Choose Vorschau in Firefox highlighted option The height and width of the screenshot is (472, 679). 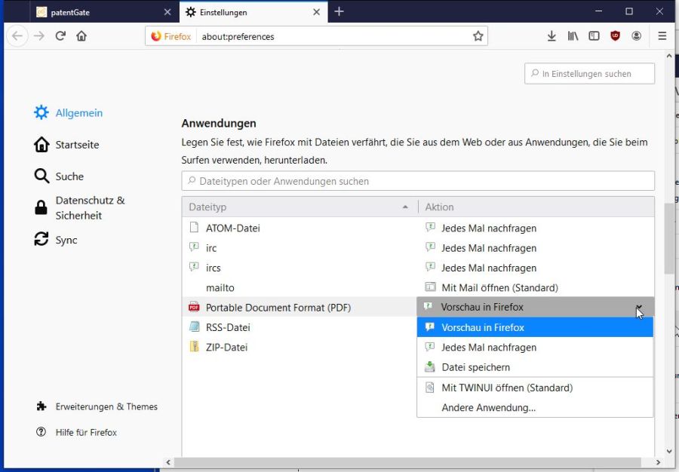535,327
